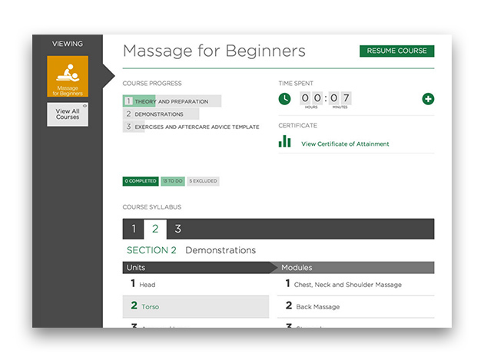
Task: Switch to syllabus section tab 3
Action: tap(177, 229)
